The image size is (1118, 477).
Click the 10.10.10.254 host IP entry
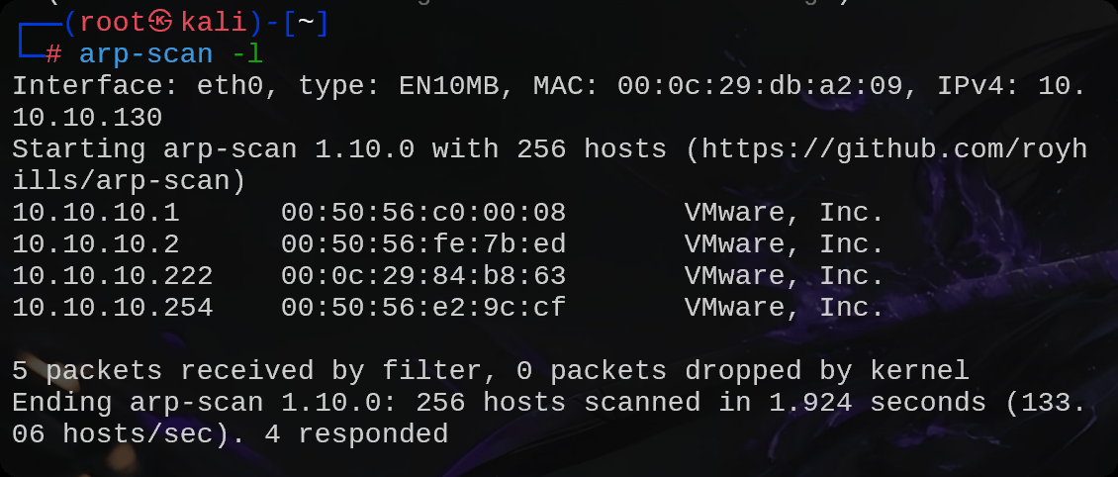click(x=113, y=308)
